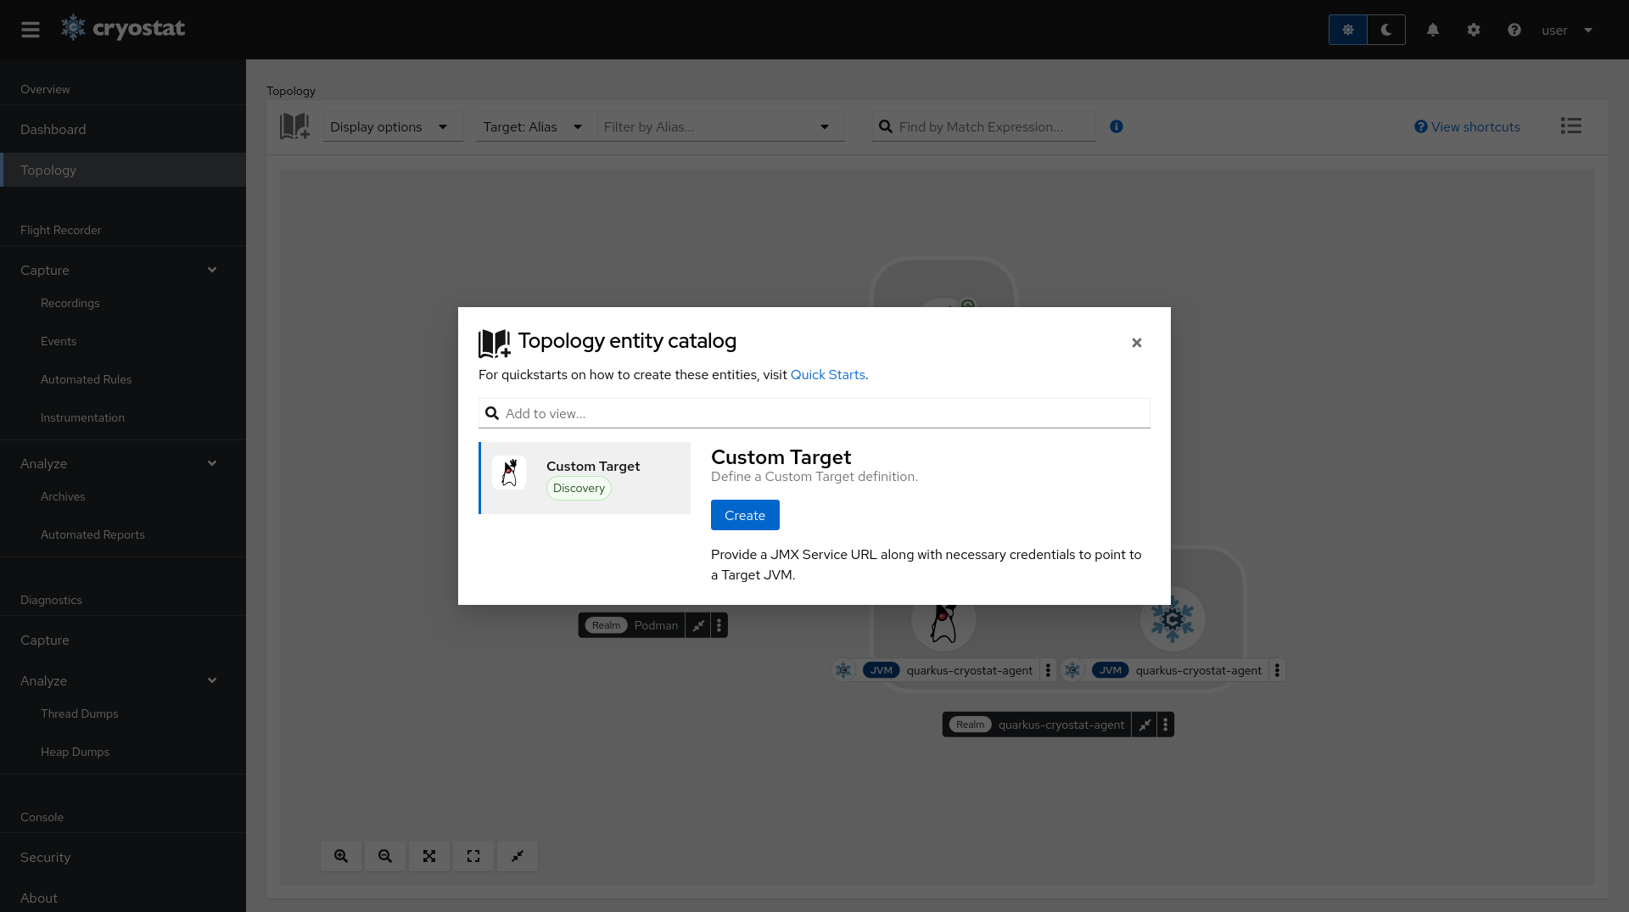Click the hamburger menu icon
The height and width of the screenshot is (912, 1629).
pyautogui.click(x=31, y=30)
